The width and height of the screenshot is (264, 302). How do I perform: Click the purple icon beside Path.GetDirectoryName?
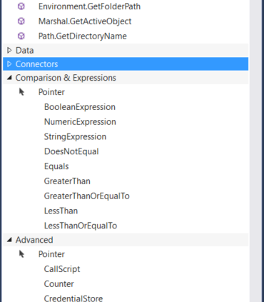21,36
